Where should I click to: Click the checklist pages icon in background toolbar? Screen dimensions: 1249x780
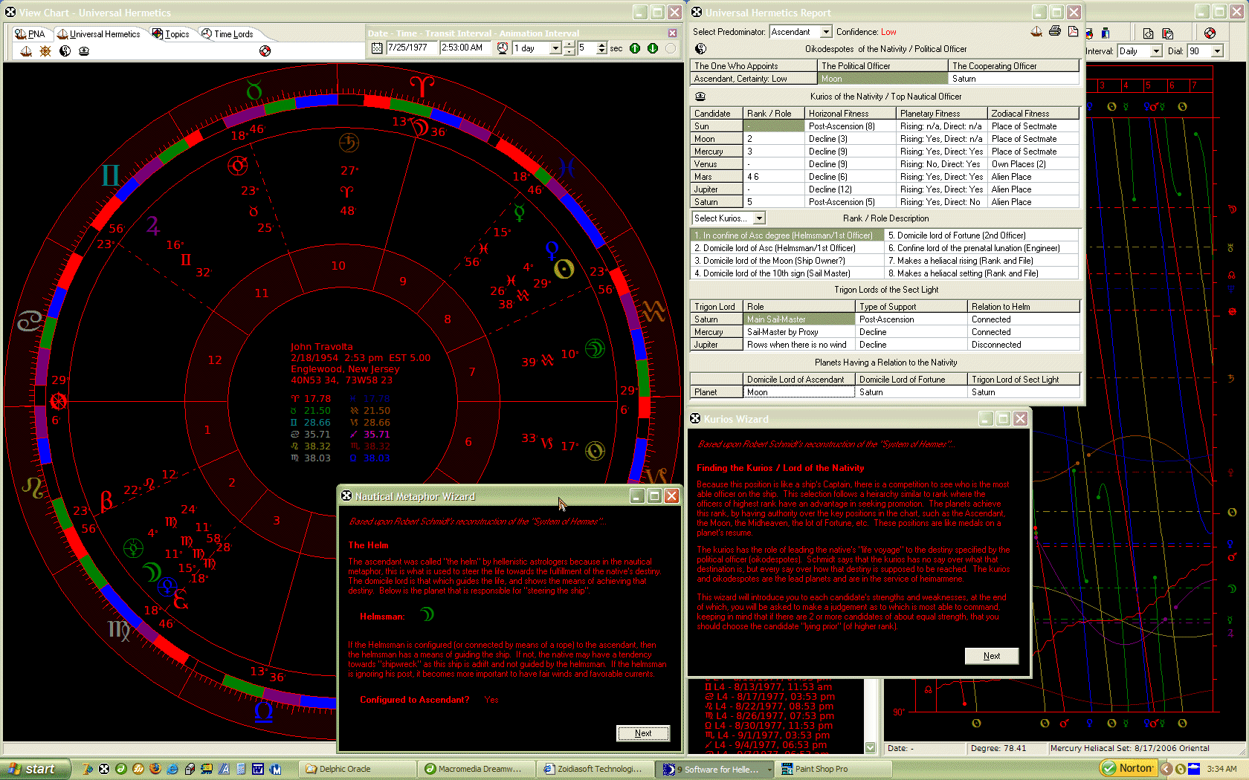pyautogui.click(x=1167, y=33)
